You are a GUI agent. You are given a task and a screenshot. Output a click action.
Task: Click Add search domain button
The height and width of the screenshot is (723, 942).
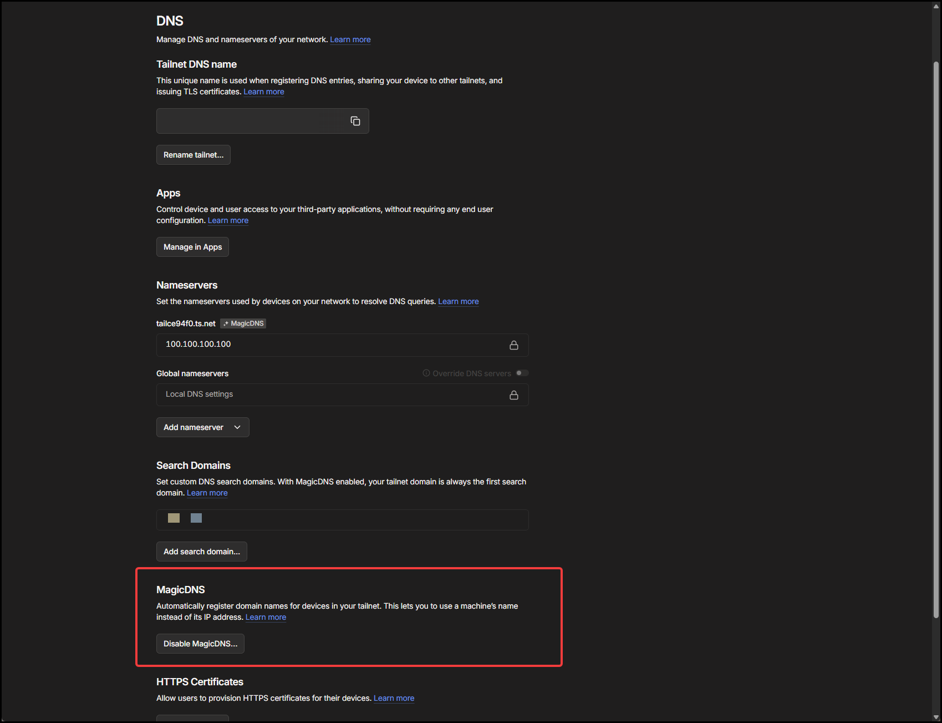[x=202, y=552]
